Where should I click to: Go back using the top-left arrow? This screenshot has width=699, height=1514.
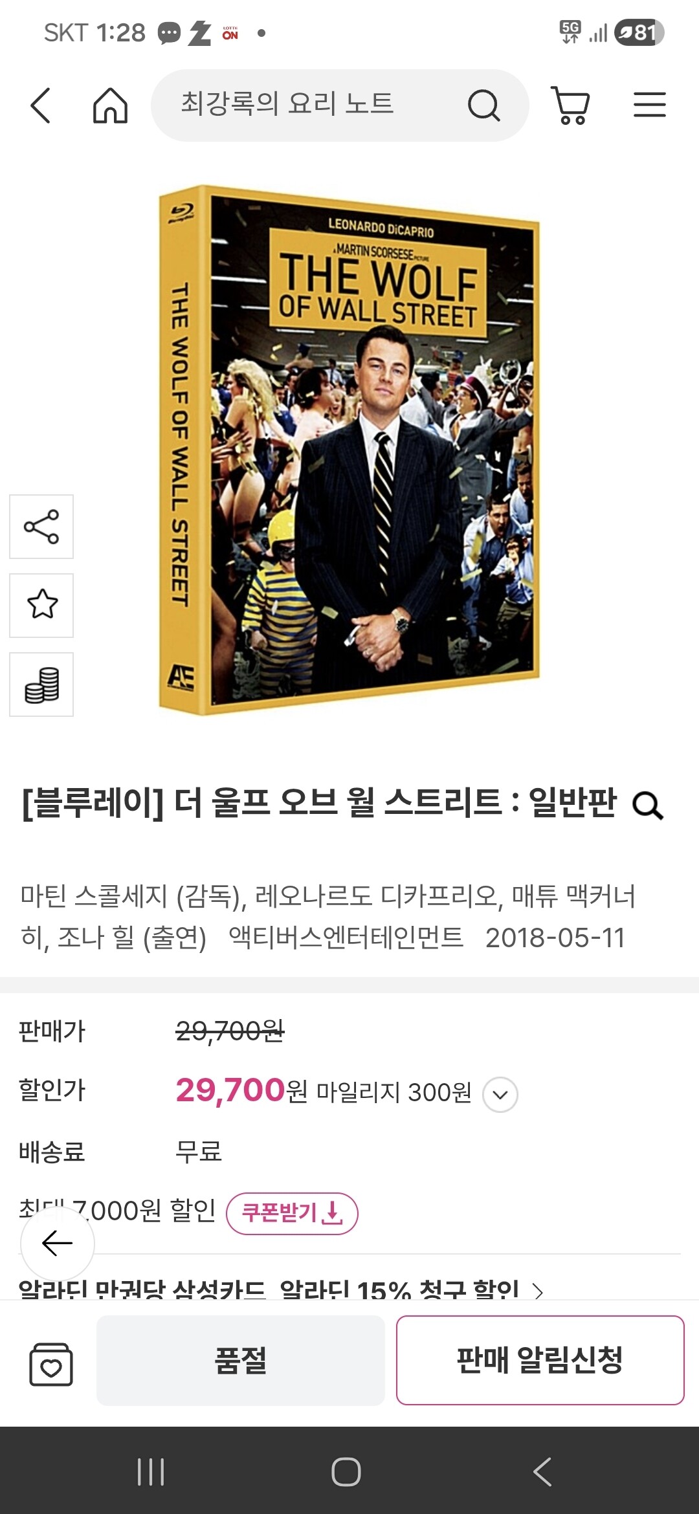(40, 105)
